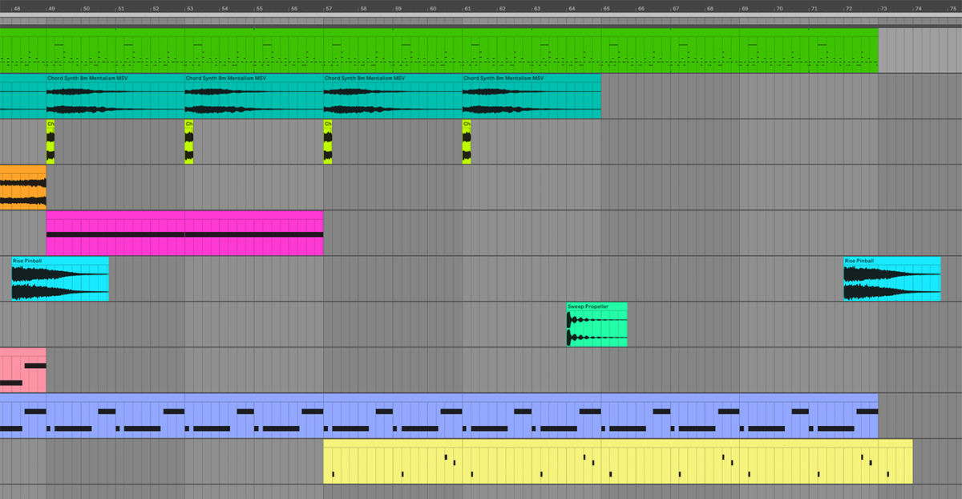Click bar 55 in the timeline ruler
Screen dimensions: 962x499
[x=259, y=7]
